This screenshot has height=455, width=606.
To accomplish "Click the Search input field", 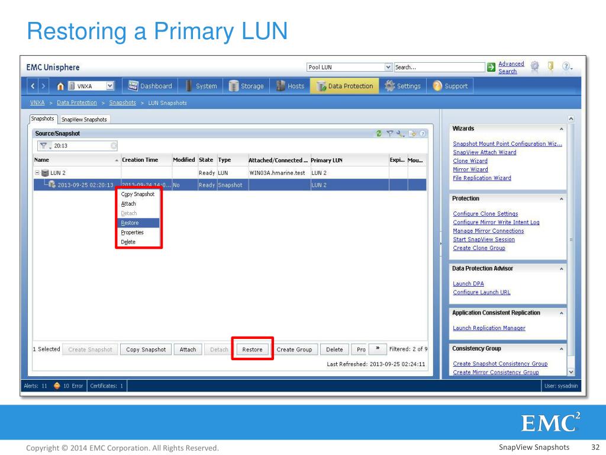I will [439, 67].
